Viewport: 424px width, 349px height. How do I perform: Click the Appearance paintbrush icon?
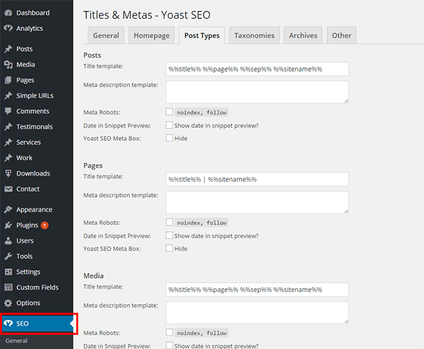coord(8,209)
